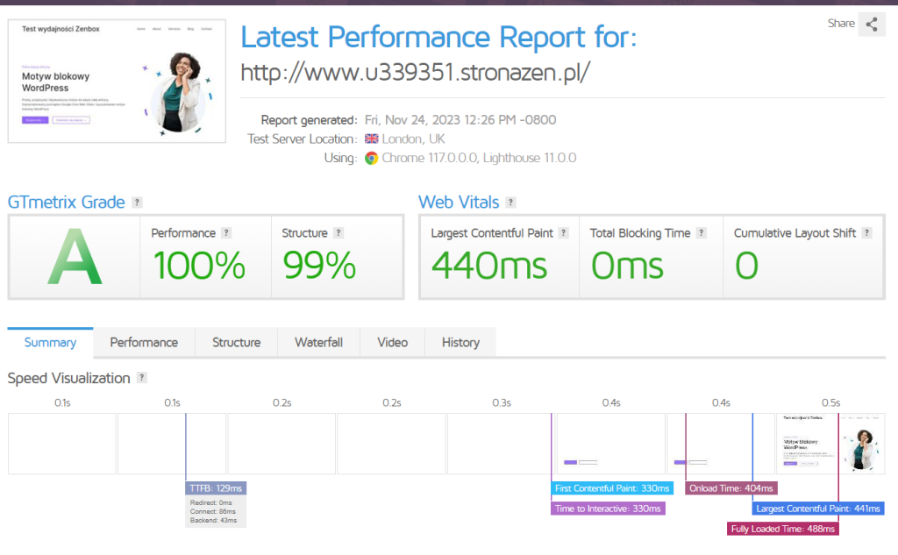Click the Share icon button

(871, 25)
